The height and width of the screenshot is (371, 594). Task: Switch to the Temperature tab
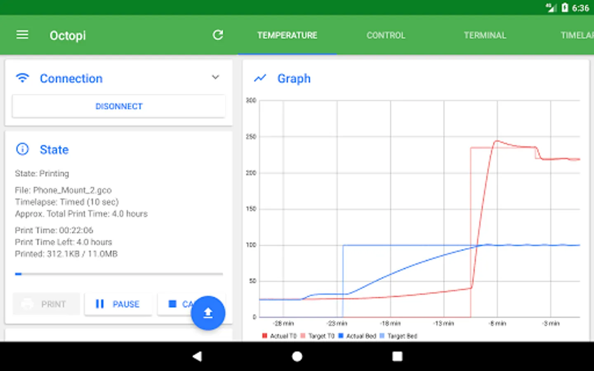tap(287, 35)
